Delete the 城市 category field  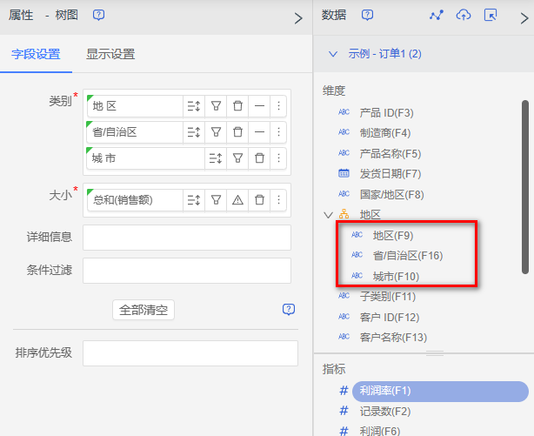[259, 158]
